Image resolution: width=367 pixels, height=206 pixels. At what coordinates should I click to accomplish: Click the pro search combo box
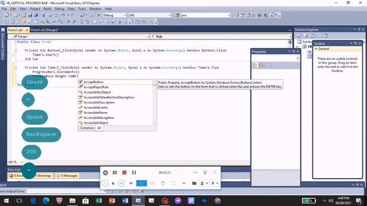(x=205, y=15)
